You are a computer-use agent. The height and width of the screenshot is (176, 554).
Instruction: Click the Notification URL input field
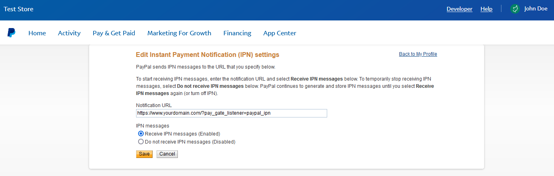point(232,113)
